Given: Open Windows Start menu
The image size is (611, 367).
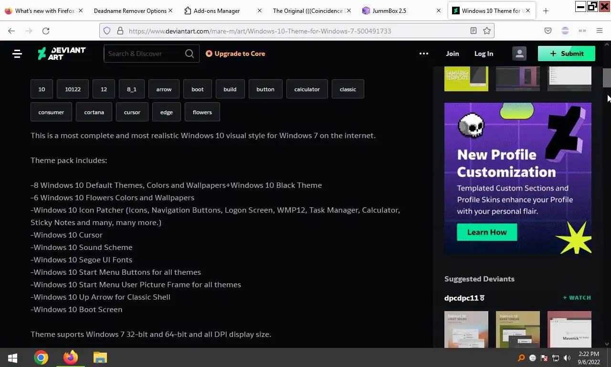Looking at the screenshot, I should [13, 357].
